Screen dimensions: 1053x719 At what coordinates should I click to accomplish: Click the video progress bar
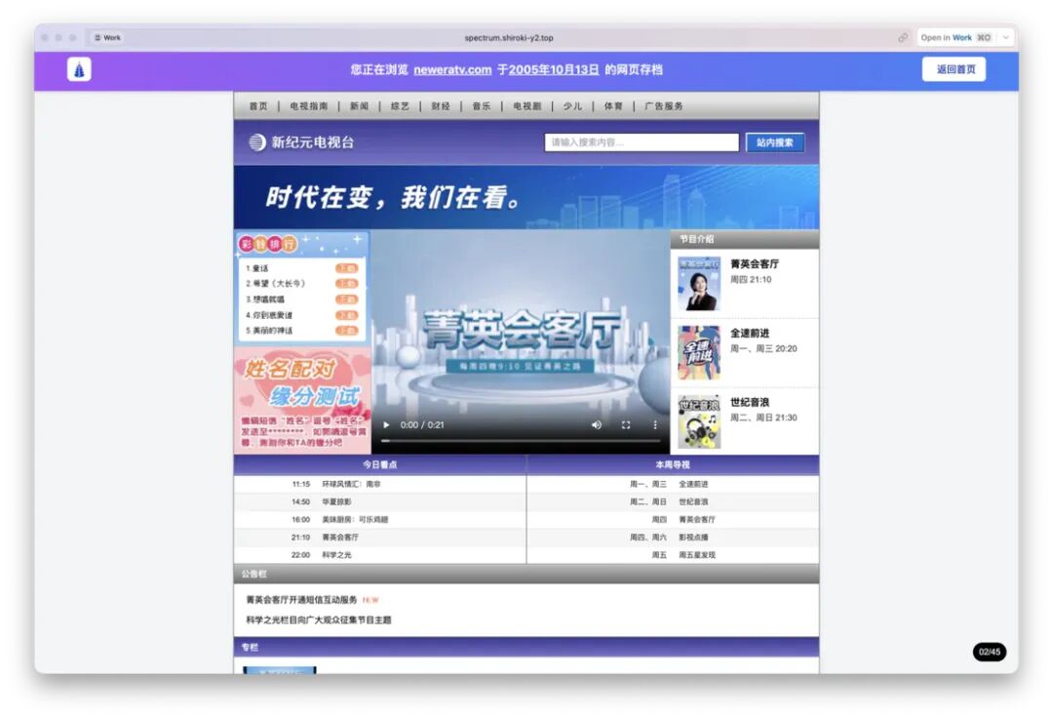tap(521, 441)
